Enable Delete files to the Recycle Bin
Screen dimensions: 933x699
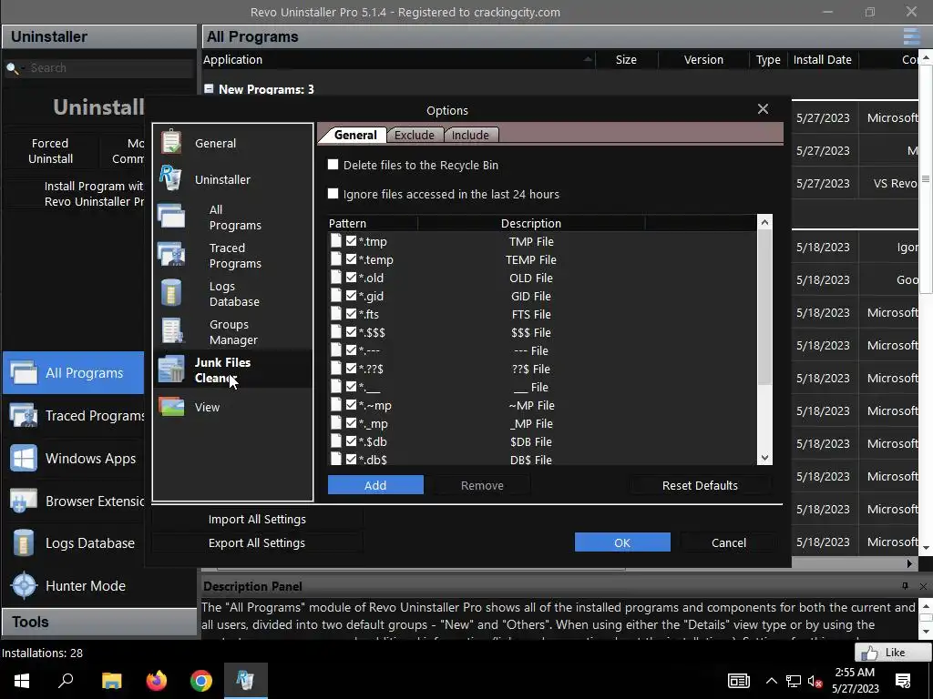333,165
